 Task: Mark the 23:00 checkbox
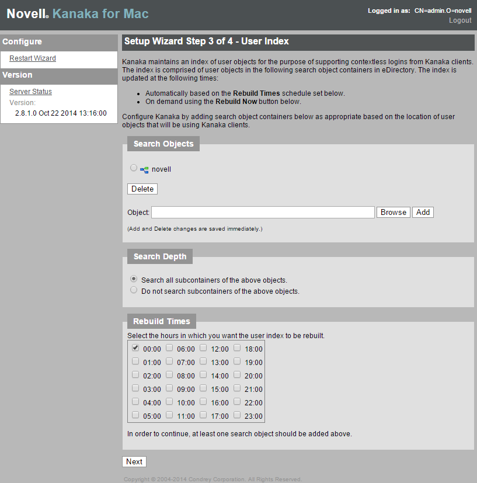pyautogui.click(x=237, y=415)
